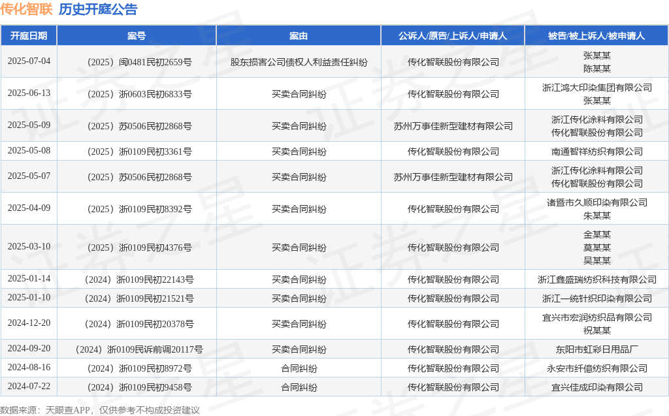This screenshot has height=416, width=669.
Task: Click the 被告/被上诉人/被申请人 column header
Action: (596, 36)
